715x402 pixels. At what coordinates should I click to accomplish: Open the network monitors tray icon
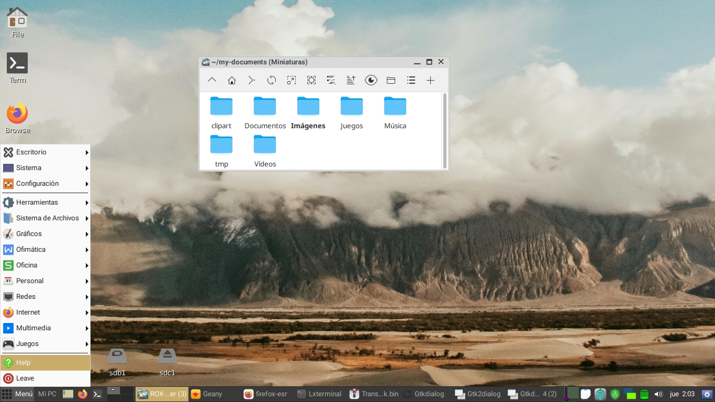[630, 394]
